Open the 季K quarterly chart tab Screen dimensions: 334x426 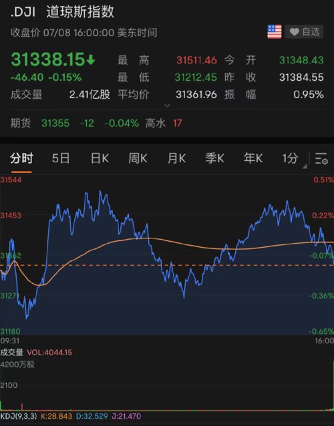[214, 158]
